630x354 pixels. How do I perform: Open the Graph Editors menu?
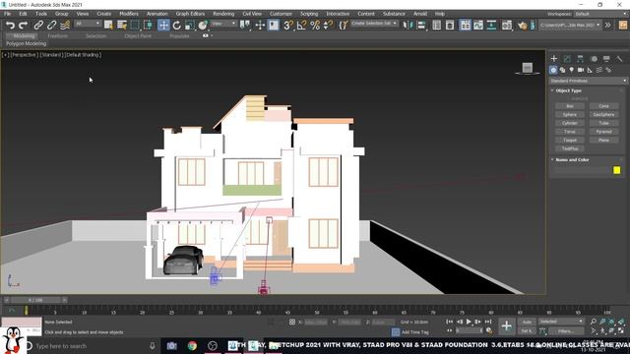[x=190, y=14]
